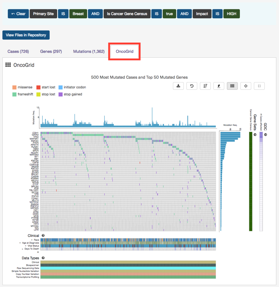Open View Files in Repository
Image resolution: width=279 pixels, height=287 pixels.
[x=26, y=35]
